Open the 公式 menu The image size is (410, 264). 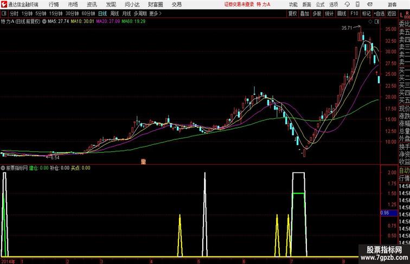[320, 4]
